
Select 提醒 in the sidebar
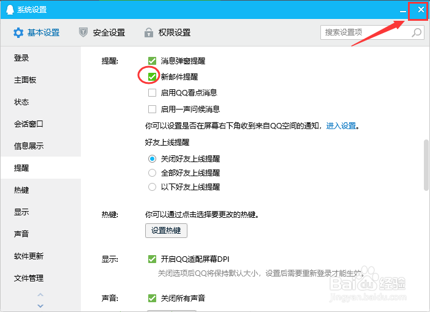pos(40,168)
